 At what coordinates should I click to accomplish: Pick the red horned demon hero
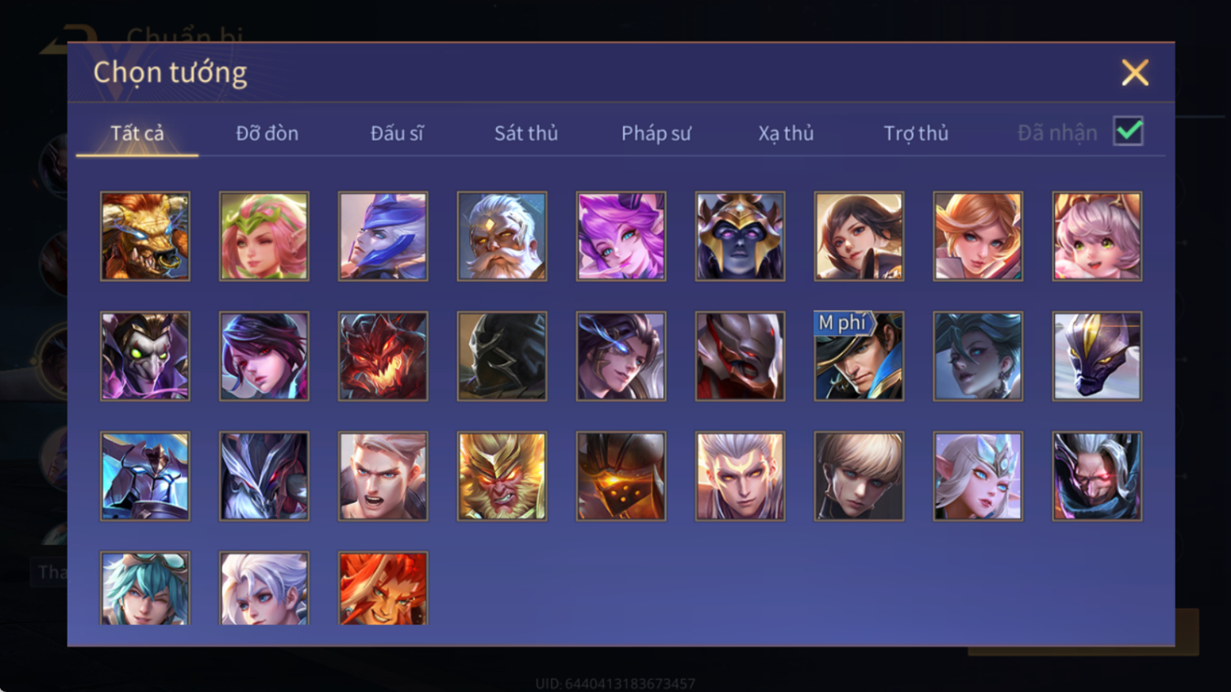[x=383, y=356]
